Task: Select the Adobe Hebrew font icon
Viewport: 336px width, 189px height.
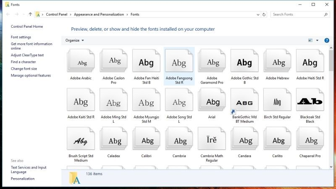Action: [277, 60]
